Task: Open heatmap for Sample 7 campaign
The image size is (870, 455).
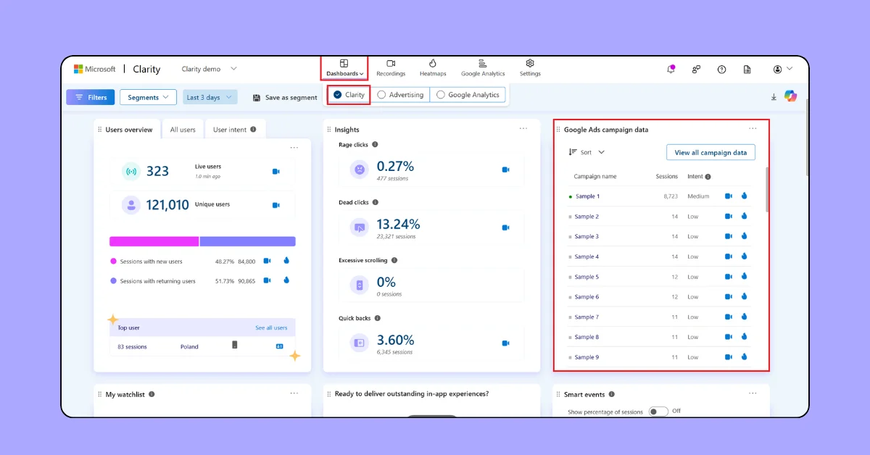Action: click(744, 317)
